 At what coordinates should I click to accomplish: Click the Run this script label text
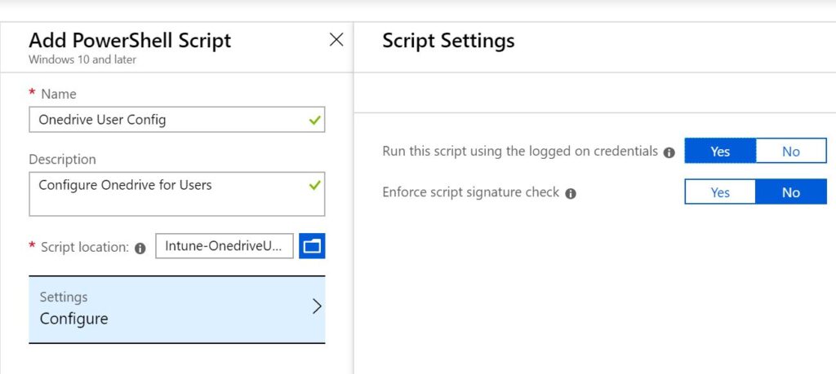[520, 151]
